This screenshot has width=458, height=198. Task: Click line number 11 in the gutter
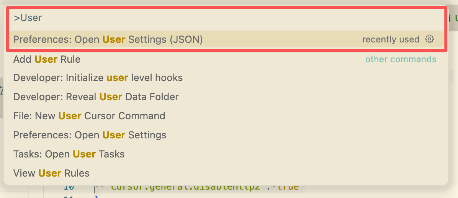tap(69, 196)
